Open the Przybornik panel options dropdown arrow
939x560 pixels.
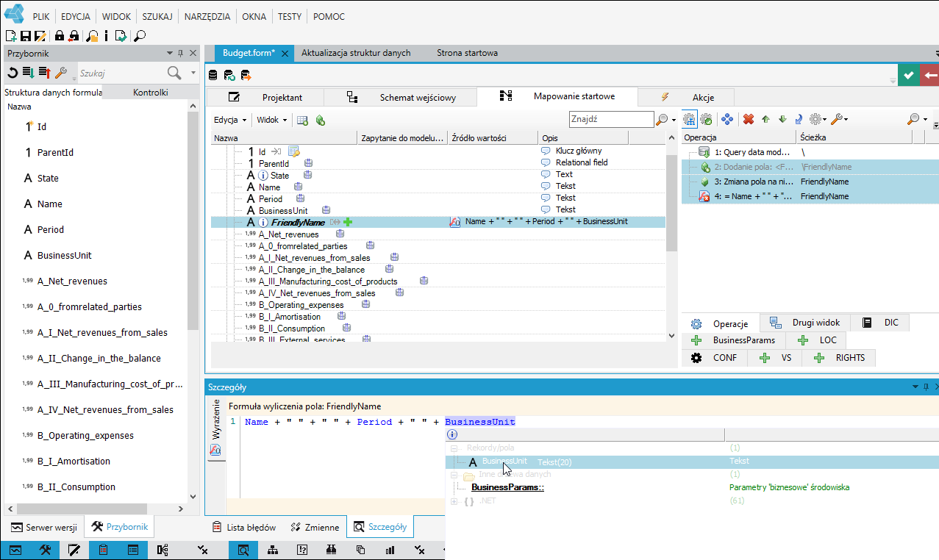click(x=169, y=53)
